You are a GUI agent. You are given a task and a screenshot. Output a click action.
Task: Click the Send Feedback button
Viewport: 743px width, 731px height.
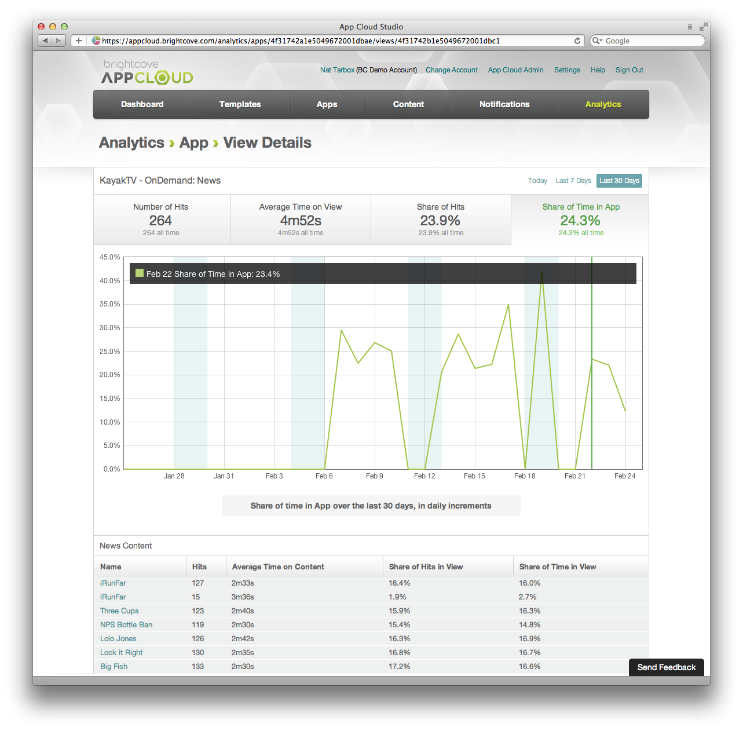point(667,667)
